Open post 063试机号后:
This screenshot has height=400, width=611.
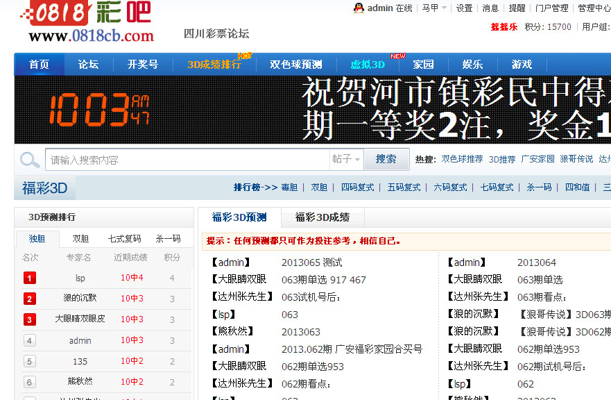pos(311,297)
